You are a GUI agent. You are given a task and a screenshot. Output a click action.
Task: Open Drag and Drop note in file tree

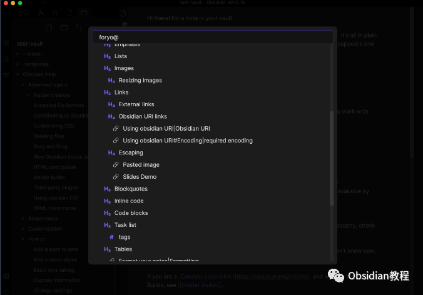[51, 146]
